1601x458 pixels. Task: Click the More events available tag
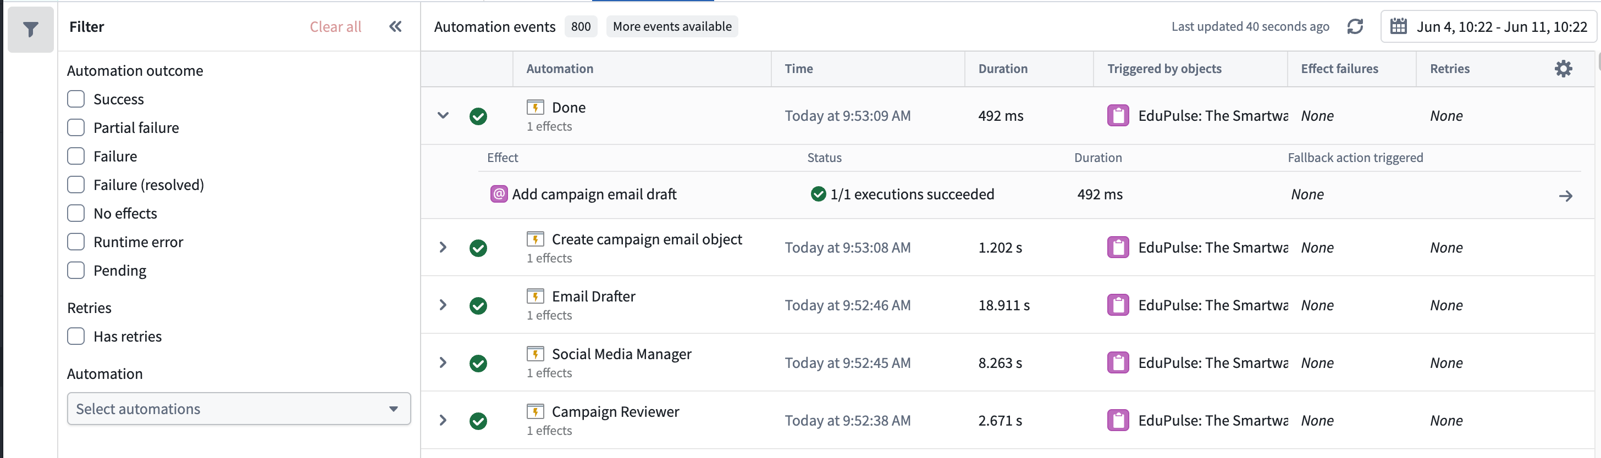(x=672, y=27)
